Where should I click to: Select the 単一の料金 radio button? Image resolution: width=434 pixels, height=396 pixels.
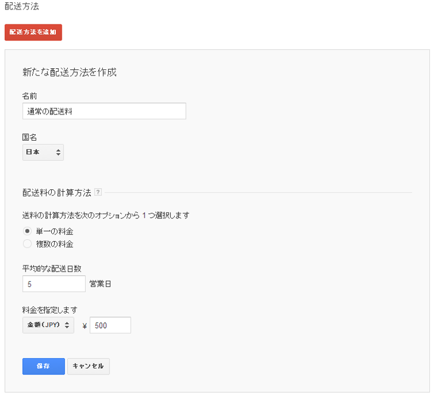[x=27, y=231]
